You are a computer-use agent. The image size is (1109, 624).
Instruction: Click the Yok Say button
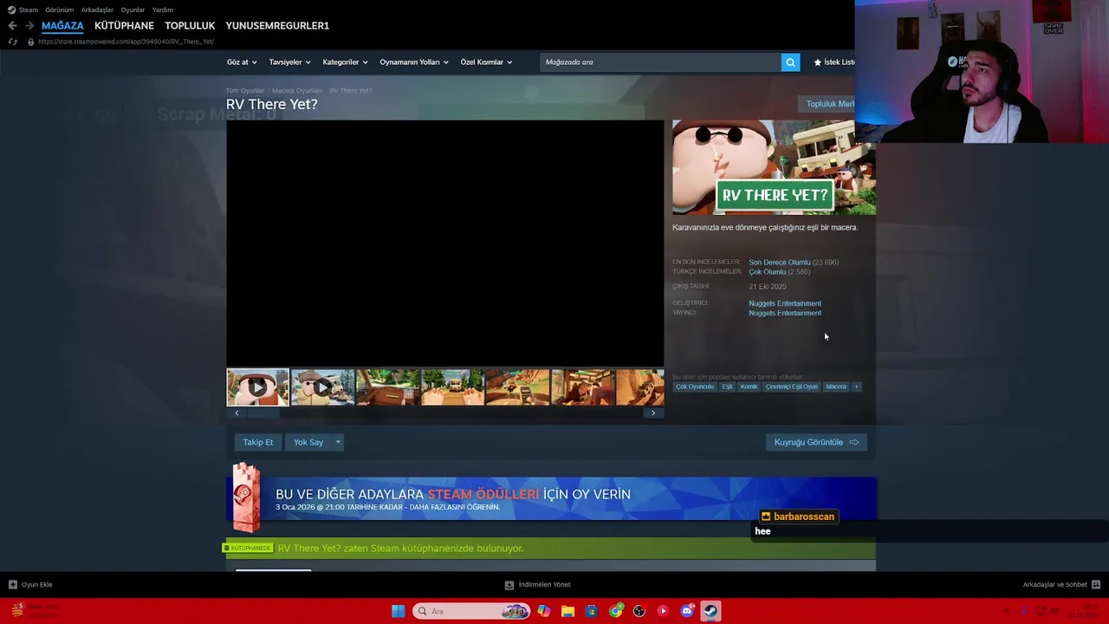point(308,442)
